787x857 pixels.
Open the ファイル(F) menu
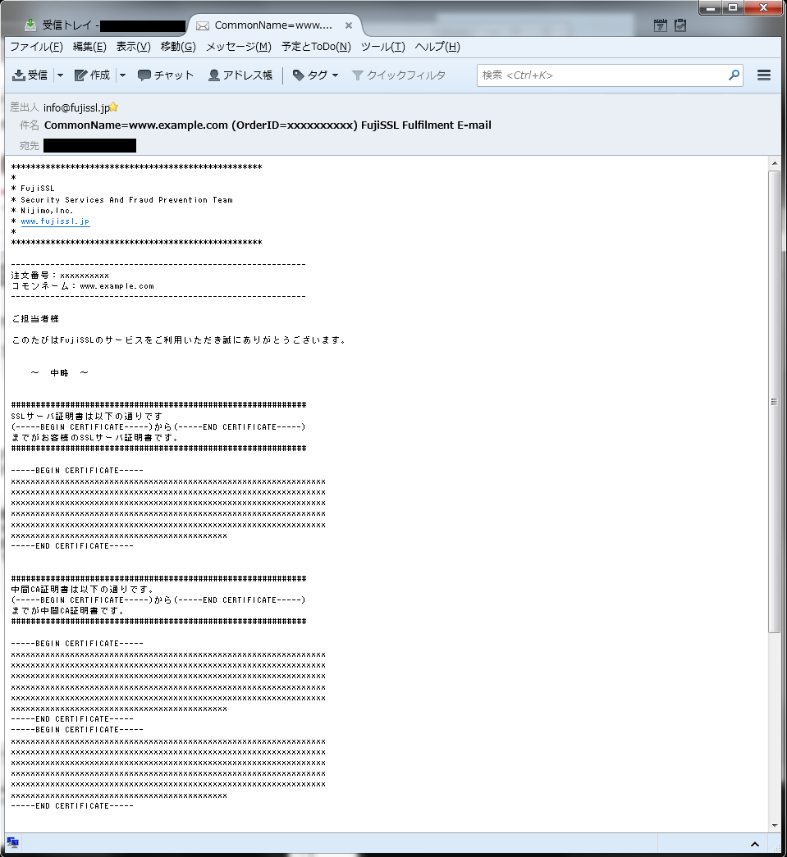(37, 47)
